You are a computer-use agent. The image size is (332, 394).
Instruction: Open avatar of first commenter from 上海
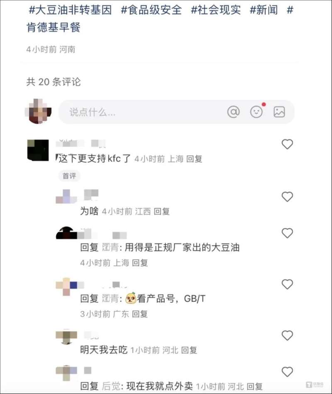pyautogui.click(x=38, y=150)
